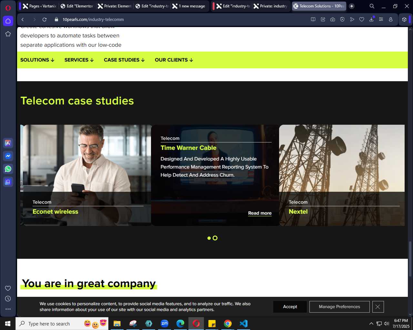Screen dimensions: 413x330
Task: Open the ad blocker shield icon
Action: click(x=342, y=19)
